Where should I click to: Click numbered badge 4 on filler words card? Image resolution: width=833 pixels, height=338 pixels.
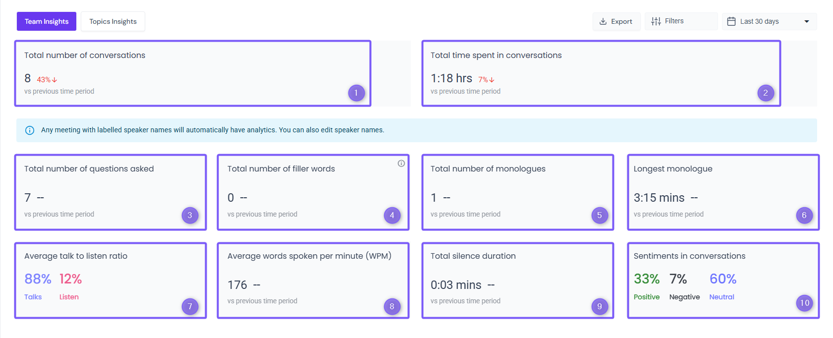pyautogui.click(x=392, y=215)
